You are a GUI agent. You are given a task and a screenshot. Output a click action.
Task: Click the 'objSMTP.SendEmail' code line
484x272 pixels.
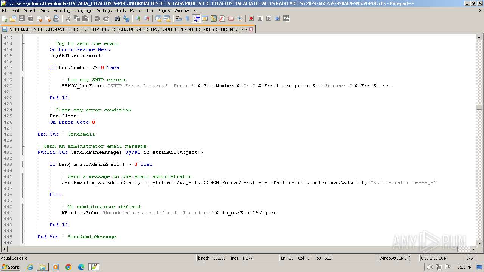point(75,56)
